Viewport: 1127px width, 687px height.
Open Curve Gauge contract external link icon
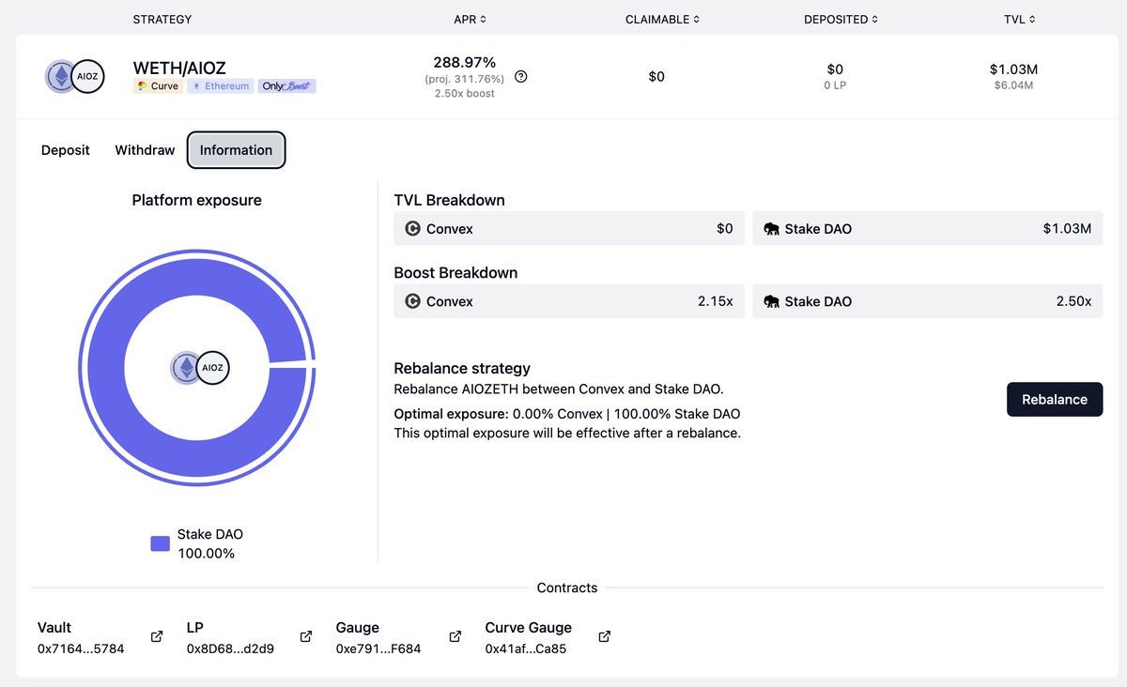tap(605, 636)
